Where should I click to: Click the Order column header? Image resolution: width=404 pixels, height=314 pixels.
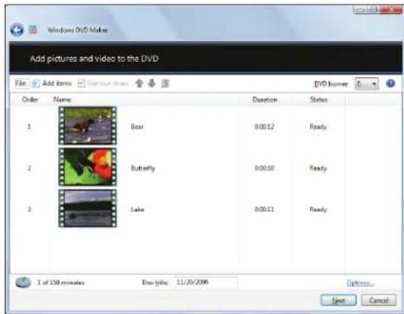30,100
